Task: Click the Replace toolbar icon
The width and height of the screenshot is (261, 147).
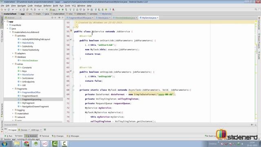Action: coord(35,10)
